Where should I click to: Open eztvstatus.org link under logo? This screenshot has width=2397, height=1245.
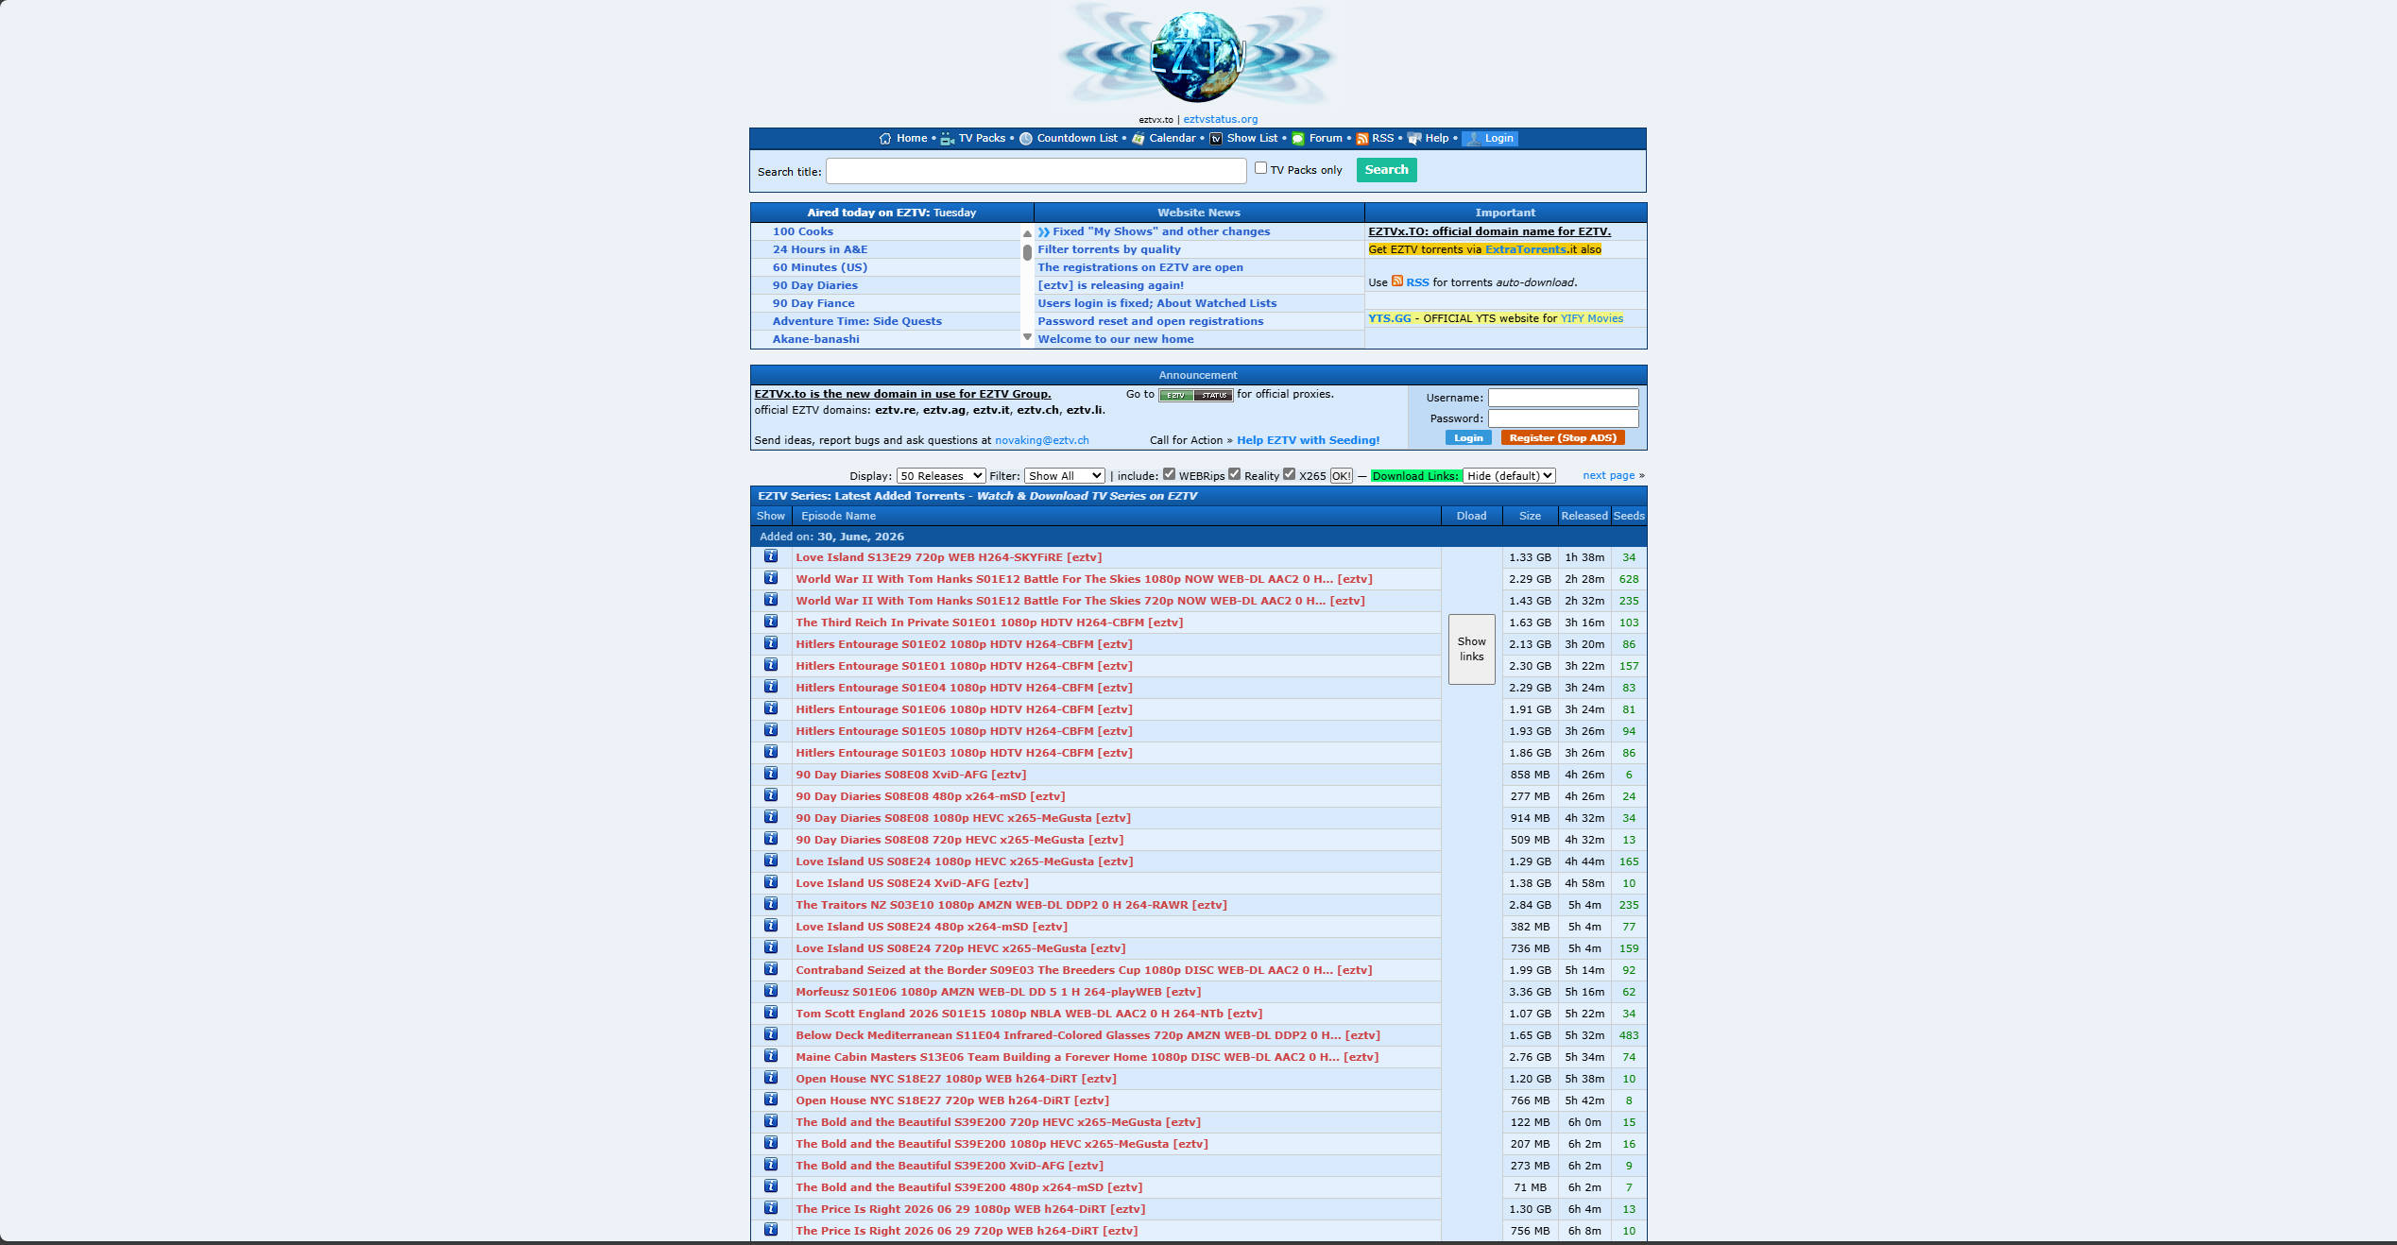pos(1220,119)
